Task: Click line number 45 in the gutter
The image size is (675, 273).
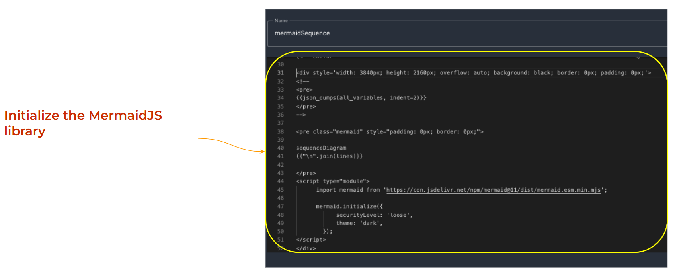Action: (x=281, y=190)
